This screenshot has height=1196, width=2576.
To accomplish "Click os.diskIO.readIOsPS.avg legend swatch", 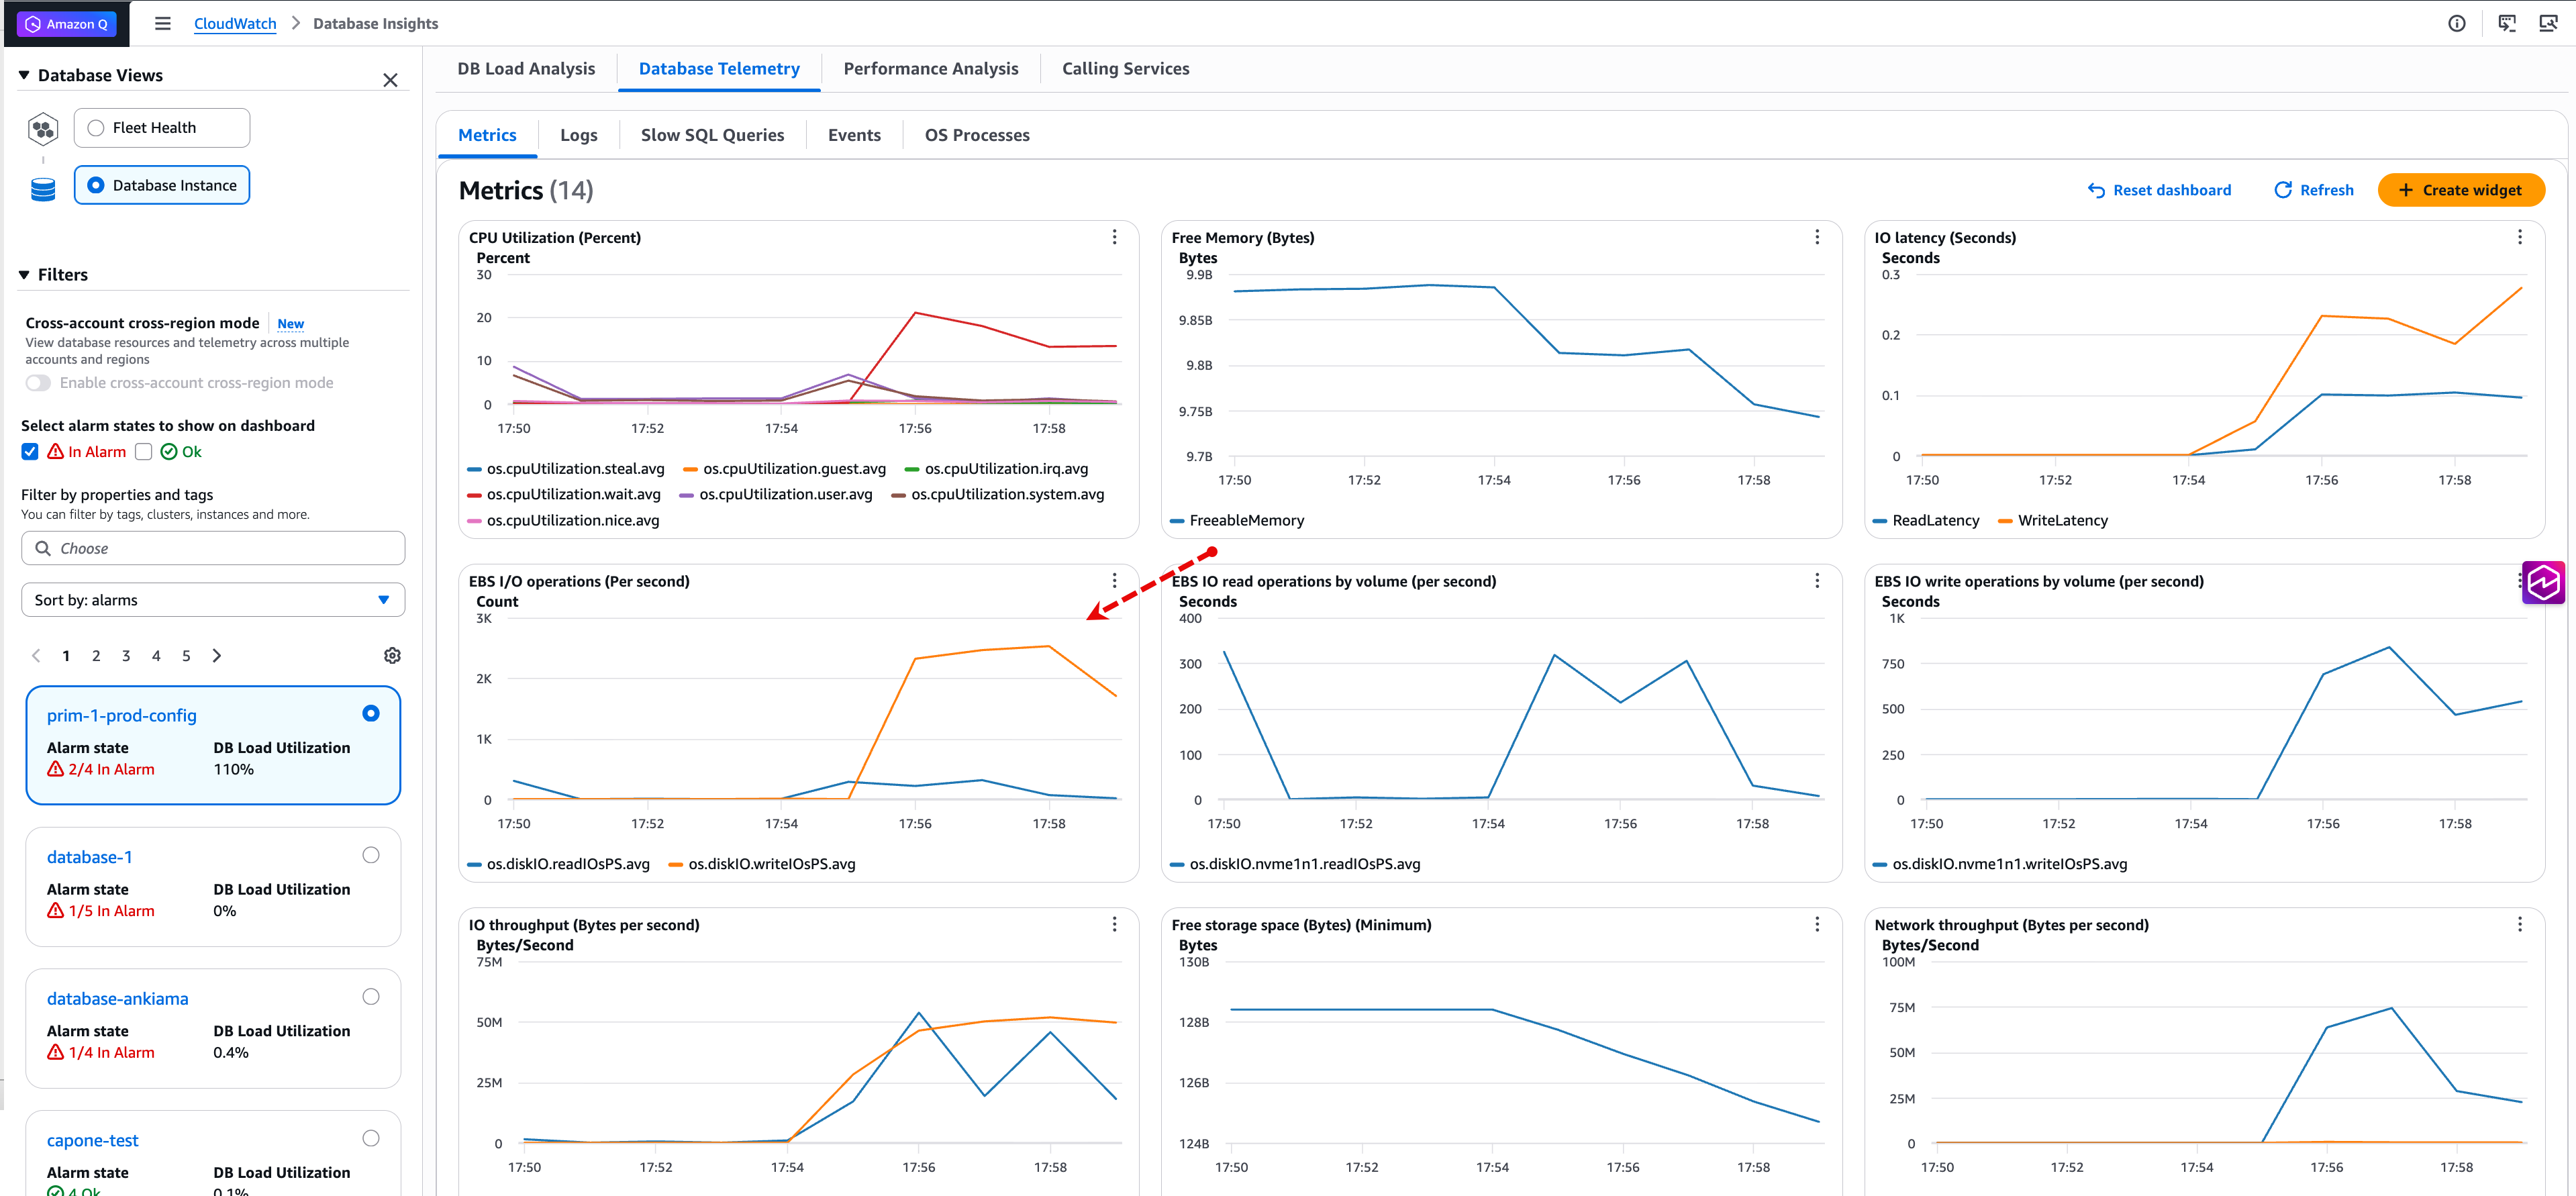I will (475, 865).
